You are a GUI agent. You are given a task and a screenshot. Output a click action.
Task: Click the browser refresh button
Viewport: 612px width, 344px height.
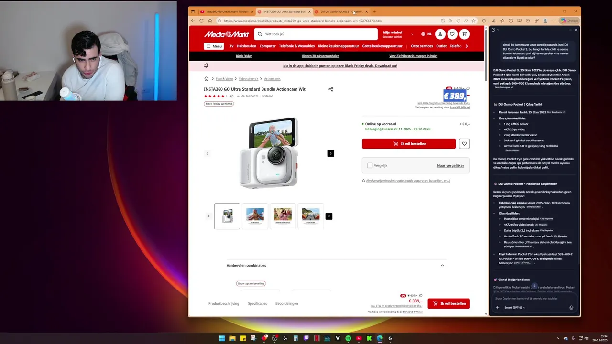[x=201, y=21]
